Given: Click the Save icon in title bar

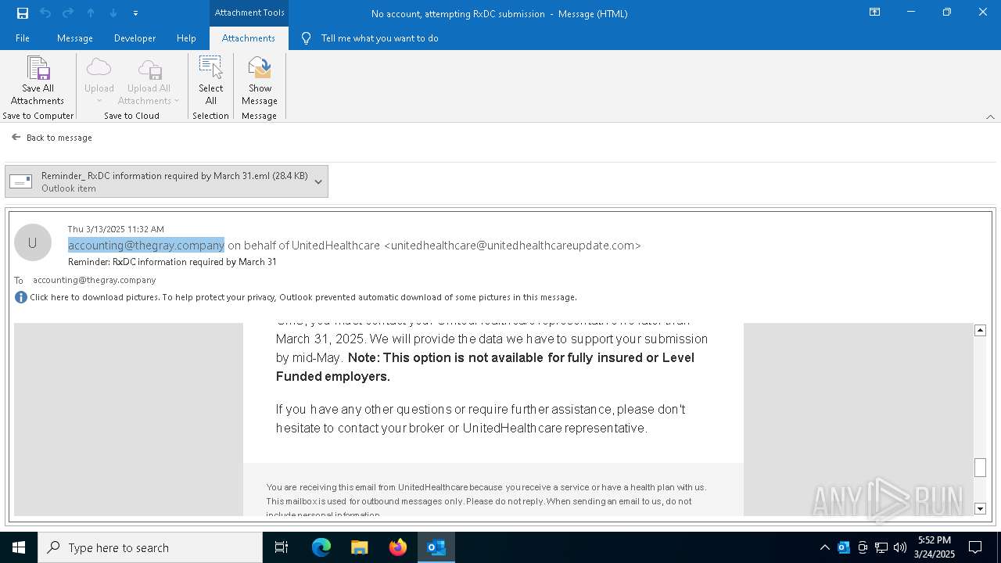Looking at the screenshot, I should pos(23,13).
